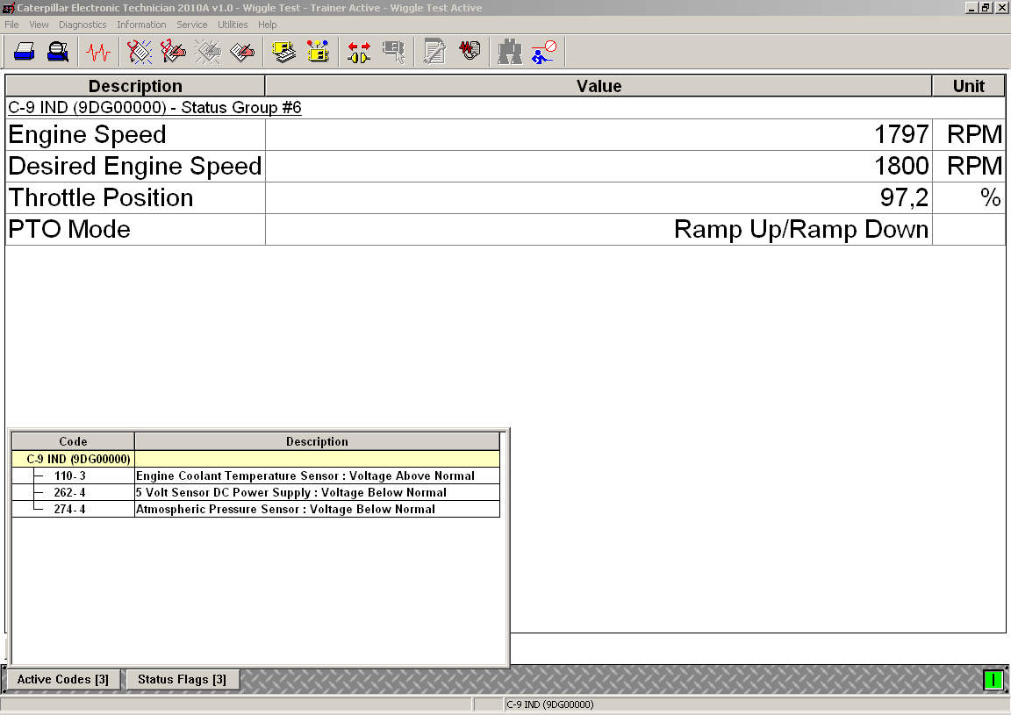
Task: Select the Throttle Position row label
Action: pos(101,198)
